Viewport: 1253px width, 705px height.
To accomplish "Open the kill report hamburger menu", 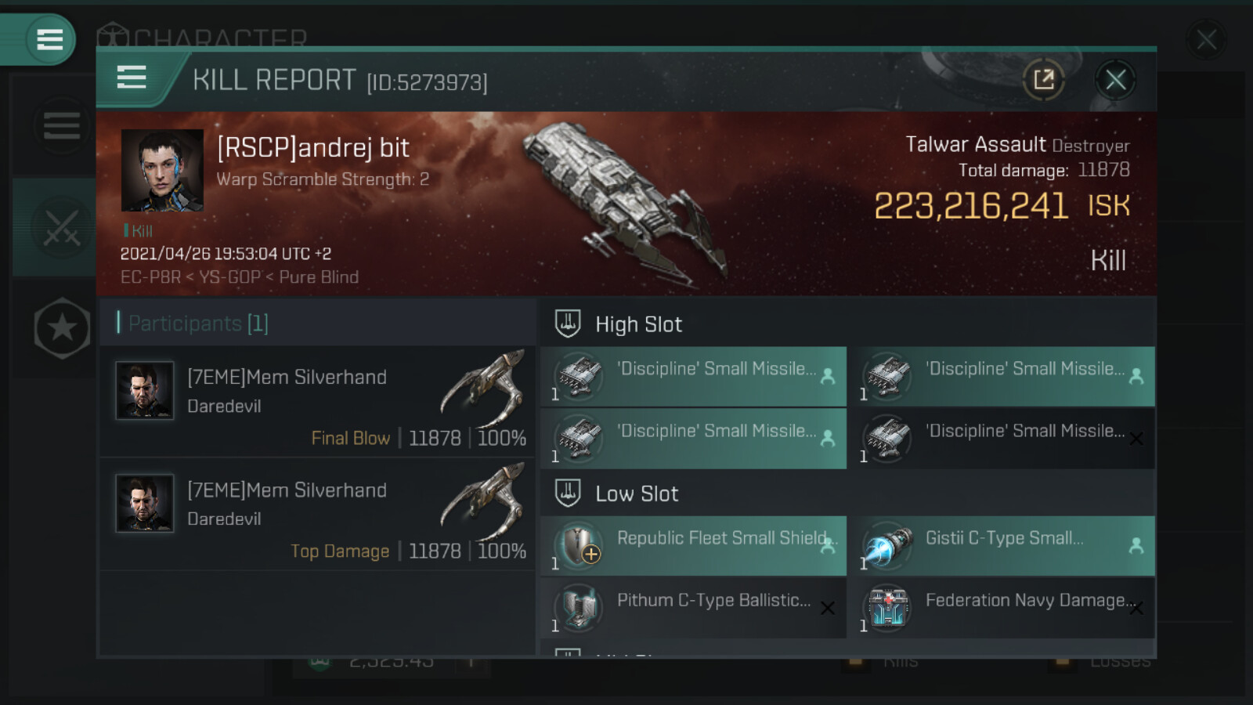I will click(x=132, y=78).
